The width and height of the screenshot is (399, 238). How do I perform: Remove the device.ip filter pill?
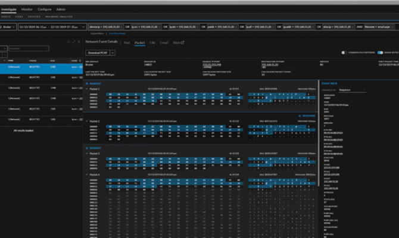121,27
